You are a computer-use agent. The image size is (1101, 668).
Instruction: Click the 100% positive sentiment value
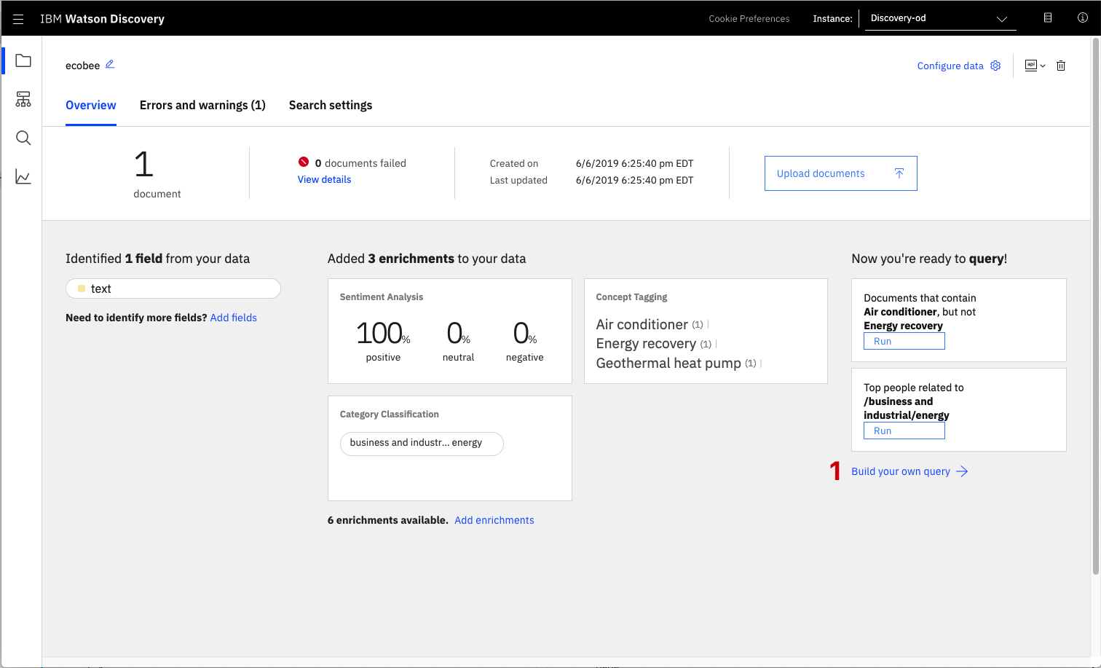point(383,334)
